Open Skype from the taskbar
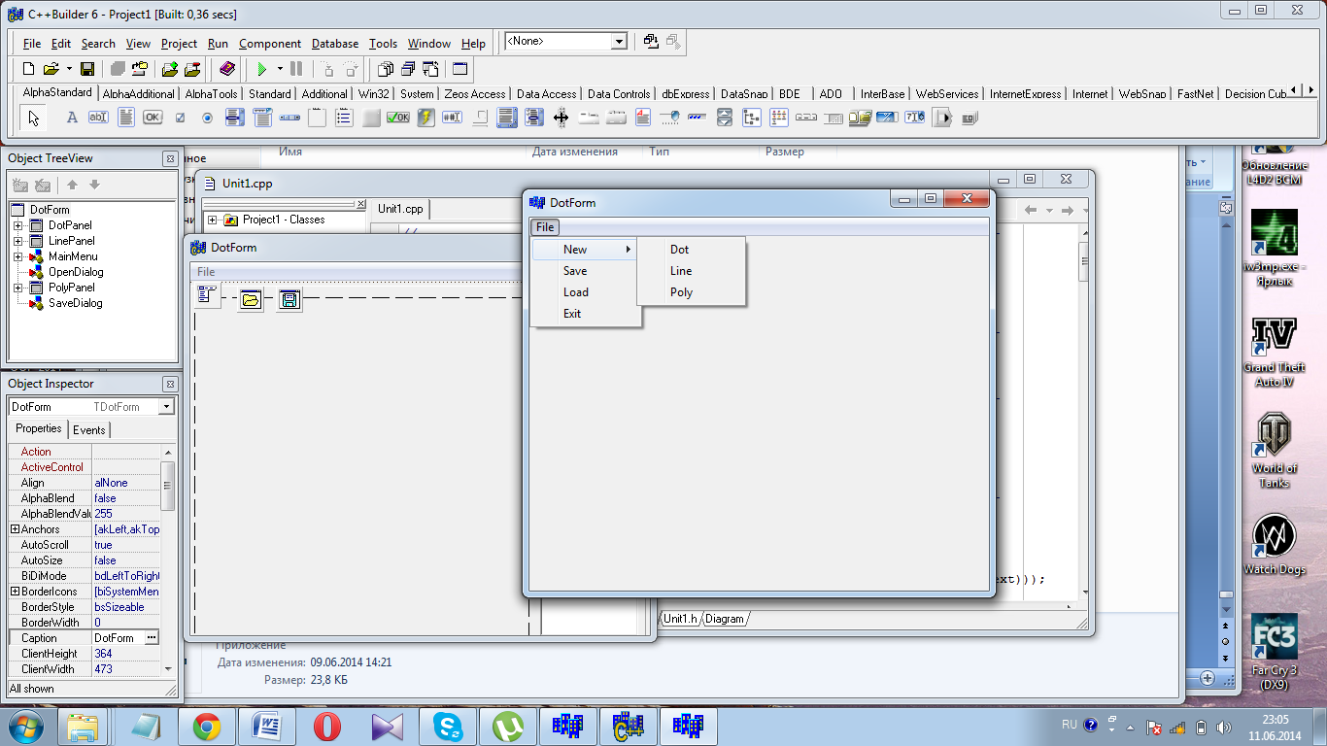 pyautogui.click(x=447, y=726)
